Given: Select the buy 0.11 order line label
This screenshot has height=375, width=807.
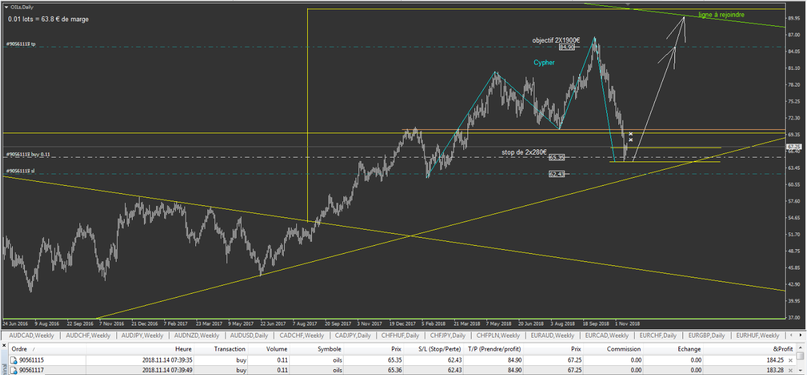Looking at the screenshot, I should pos(28,155).
